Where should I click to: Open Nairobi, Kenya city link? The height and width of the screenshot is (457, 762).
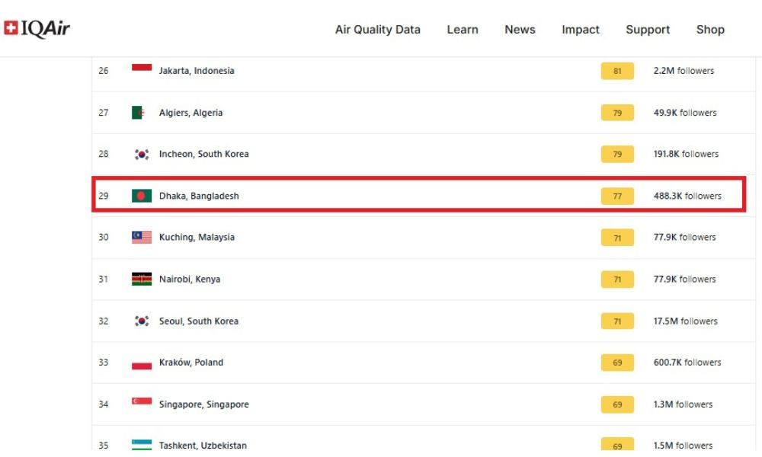pos(190,280)
